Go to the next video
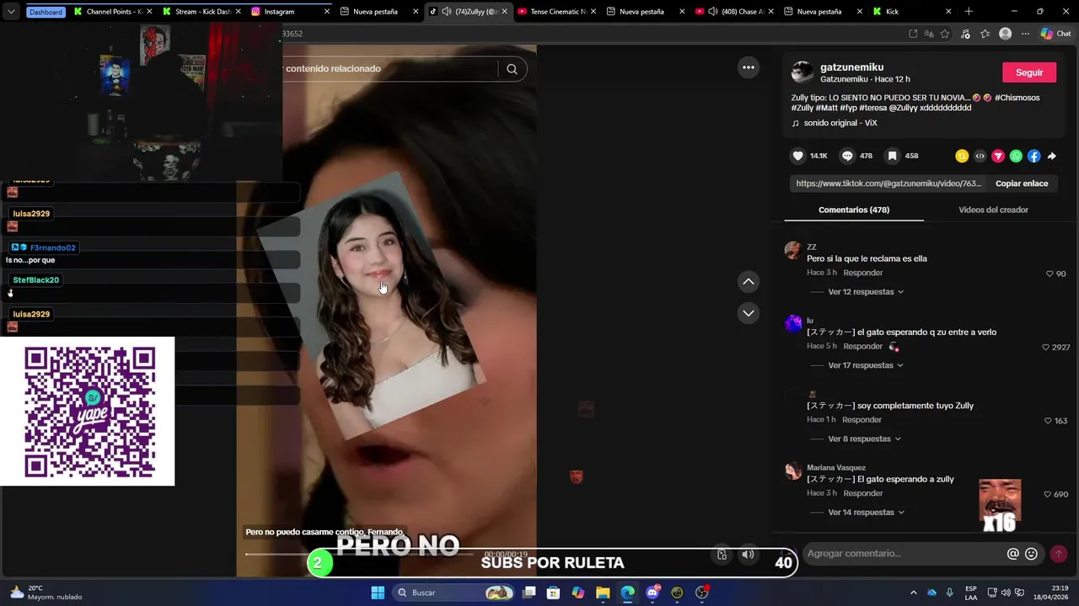The height and width of the screenshot is (606, 1079). (748, 313)
